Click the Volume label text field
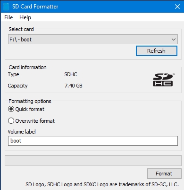Viewport: 184px width, 190px height. [x=93, y=141]
